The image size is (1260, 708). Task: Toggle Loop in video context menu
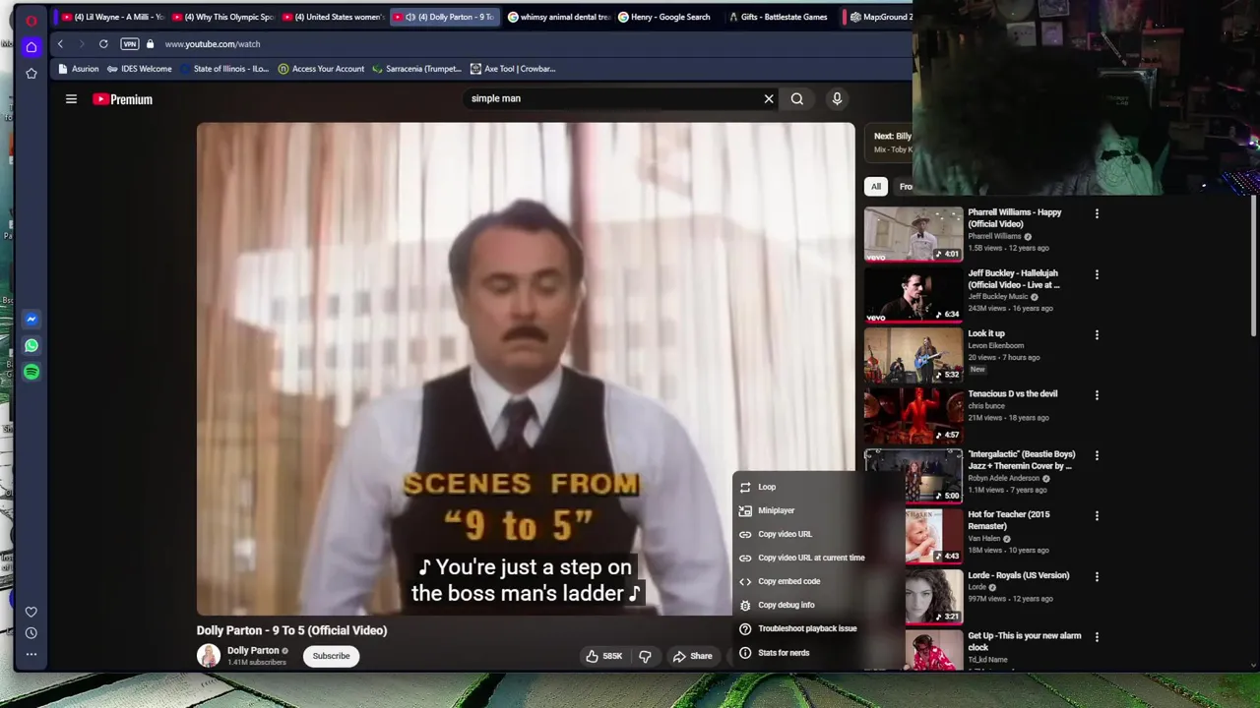[x=817, y=487]
